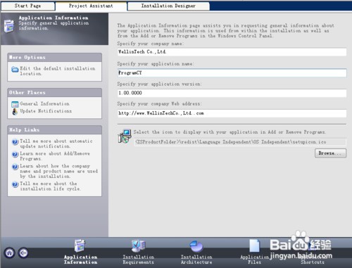Open the Installation Designer tab

point(168,6)
